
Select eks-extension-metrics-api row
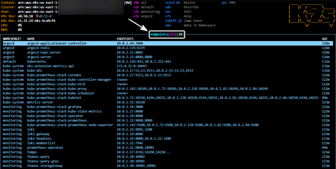coord(168,66)
